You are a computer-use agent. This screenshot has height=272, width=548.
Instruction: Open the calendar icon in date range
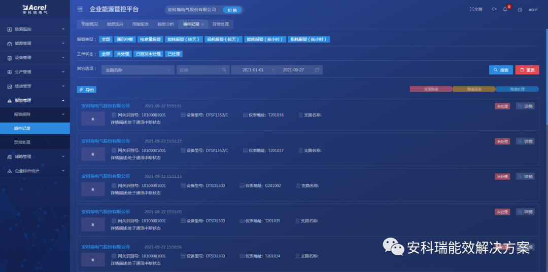click(317, 70)
